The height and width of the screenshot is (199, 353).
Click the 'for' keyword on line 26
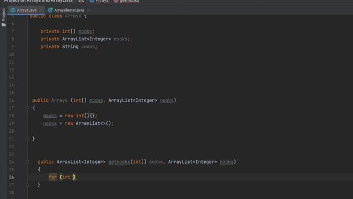coord(53,177)
